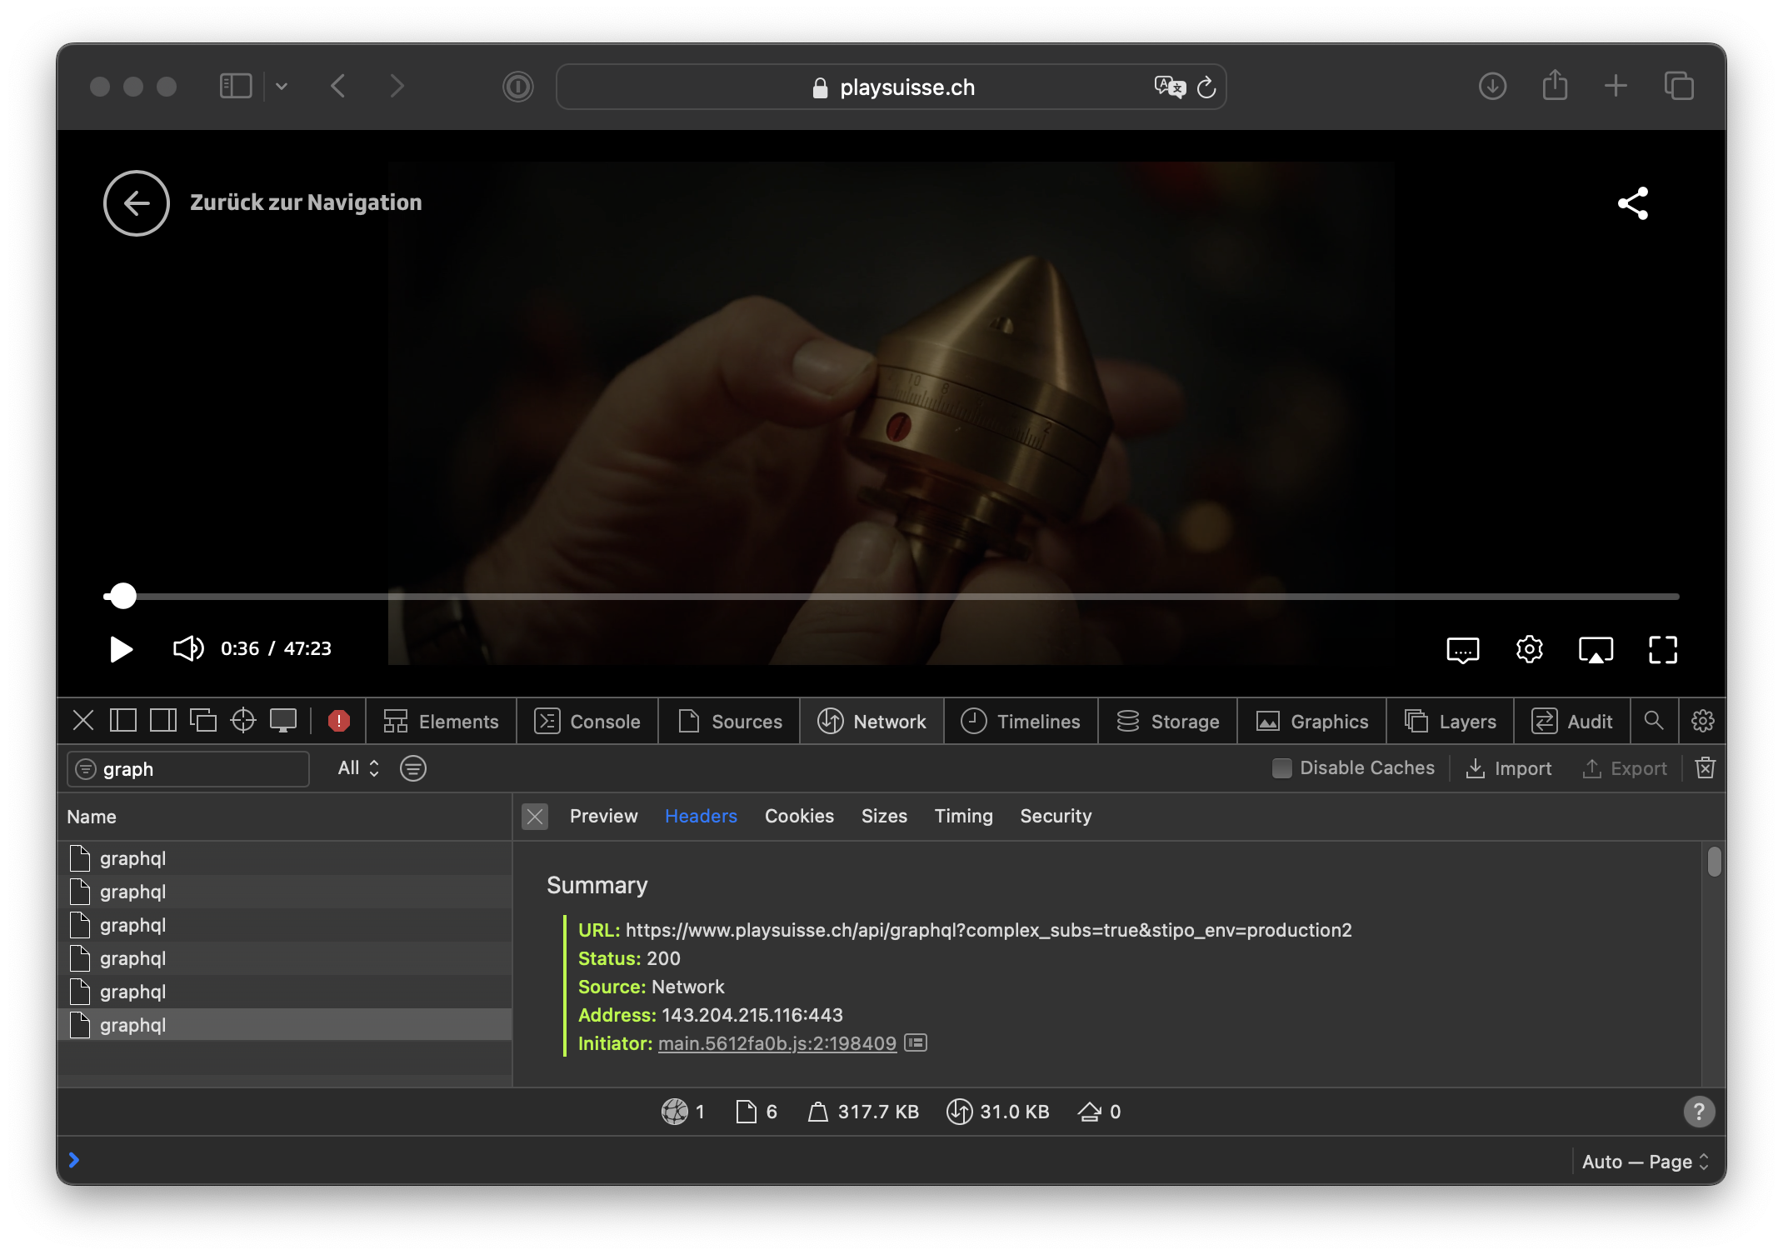1783x1255 pixels.
Task: Click the video progress slider knob
Action: coord(123,596)
